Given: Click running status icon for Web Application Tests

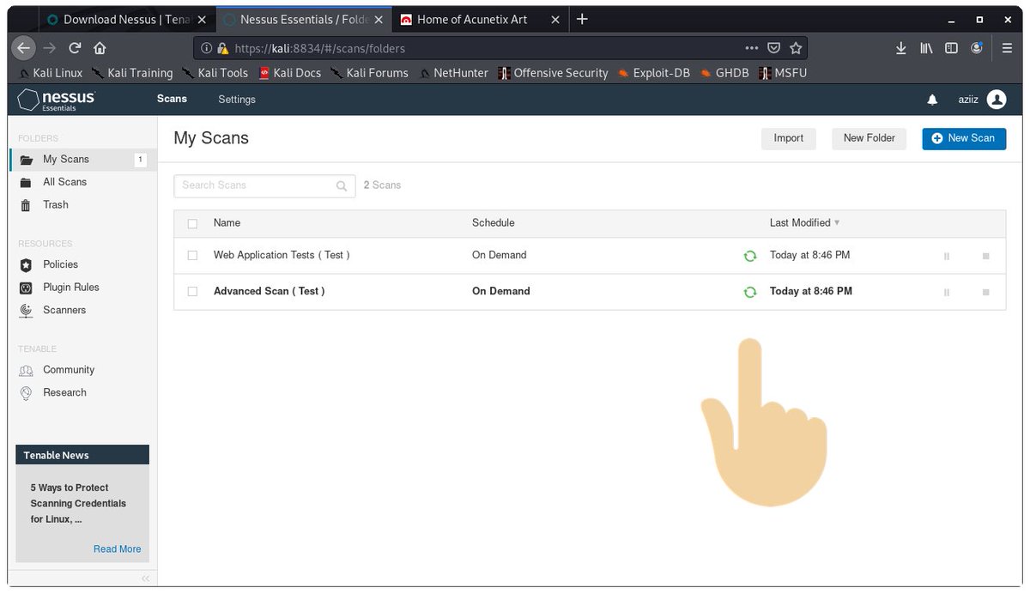Looking at the screenshot, I should (x=750, y=256).
